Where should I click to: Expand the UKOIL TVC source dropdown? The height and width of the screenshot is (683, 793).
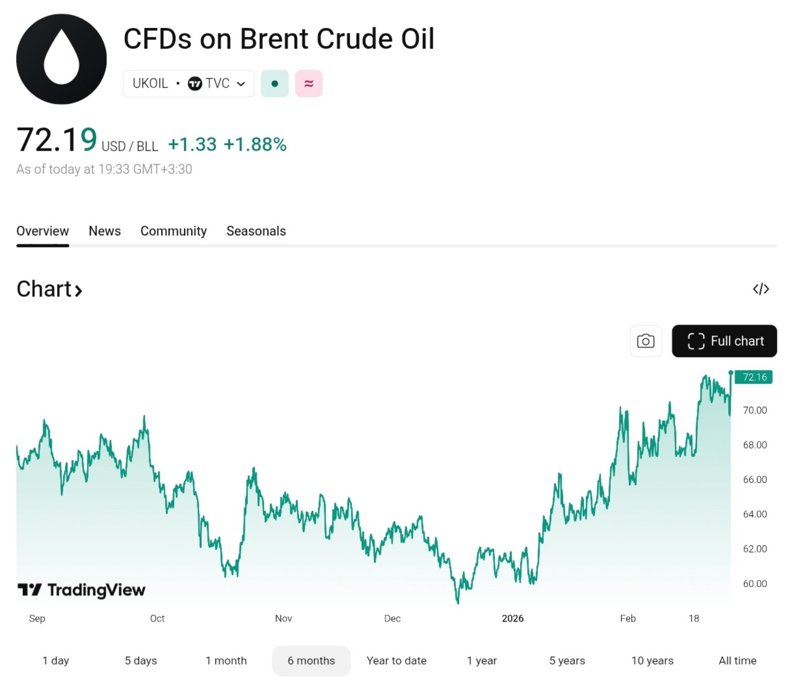241,83
